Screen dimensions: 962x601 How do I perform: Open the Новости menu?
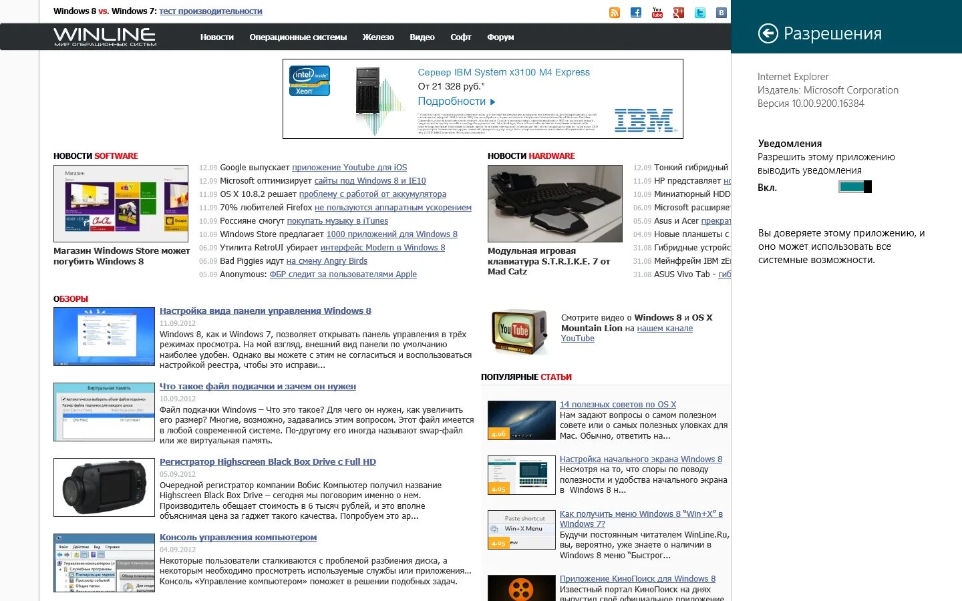217,37
